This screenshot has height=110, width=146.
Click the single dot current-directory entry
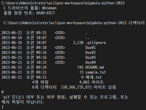click(x=86, y=34)
